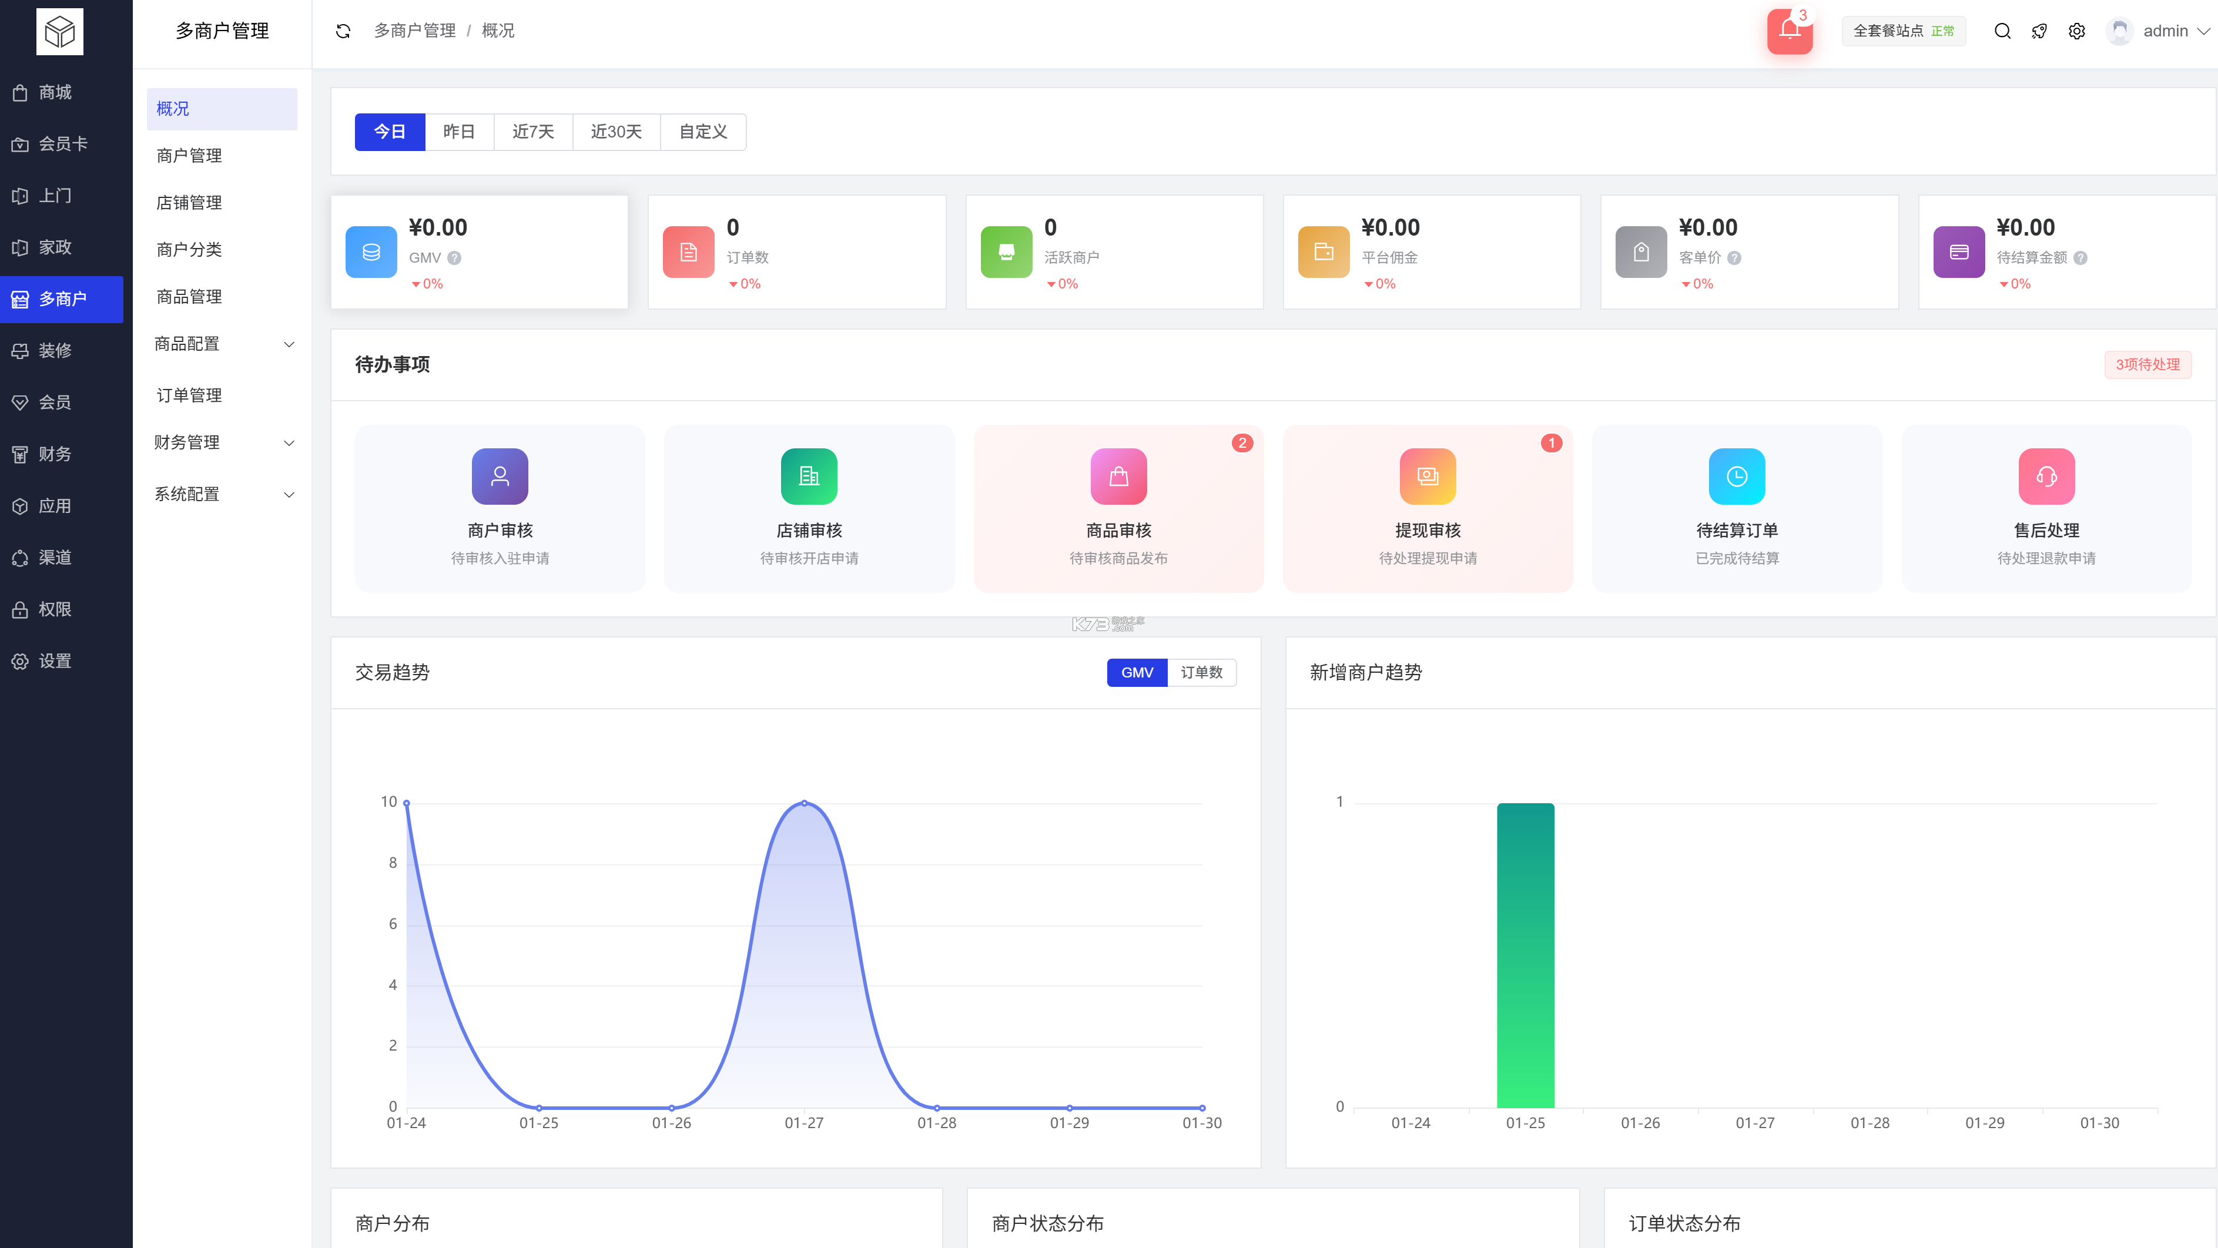Click the GMV help question icon
The height and width of the screenshot is (1248, 2218).
[x=455, y=258]
